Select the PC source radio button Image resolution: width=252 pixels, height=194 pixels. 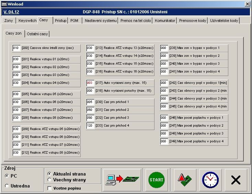[7, 176]
